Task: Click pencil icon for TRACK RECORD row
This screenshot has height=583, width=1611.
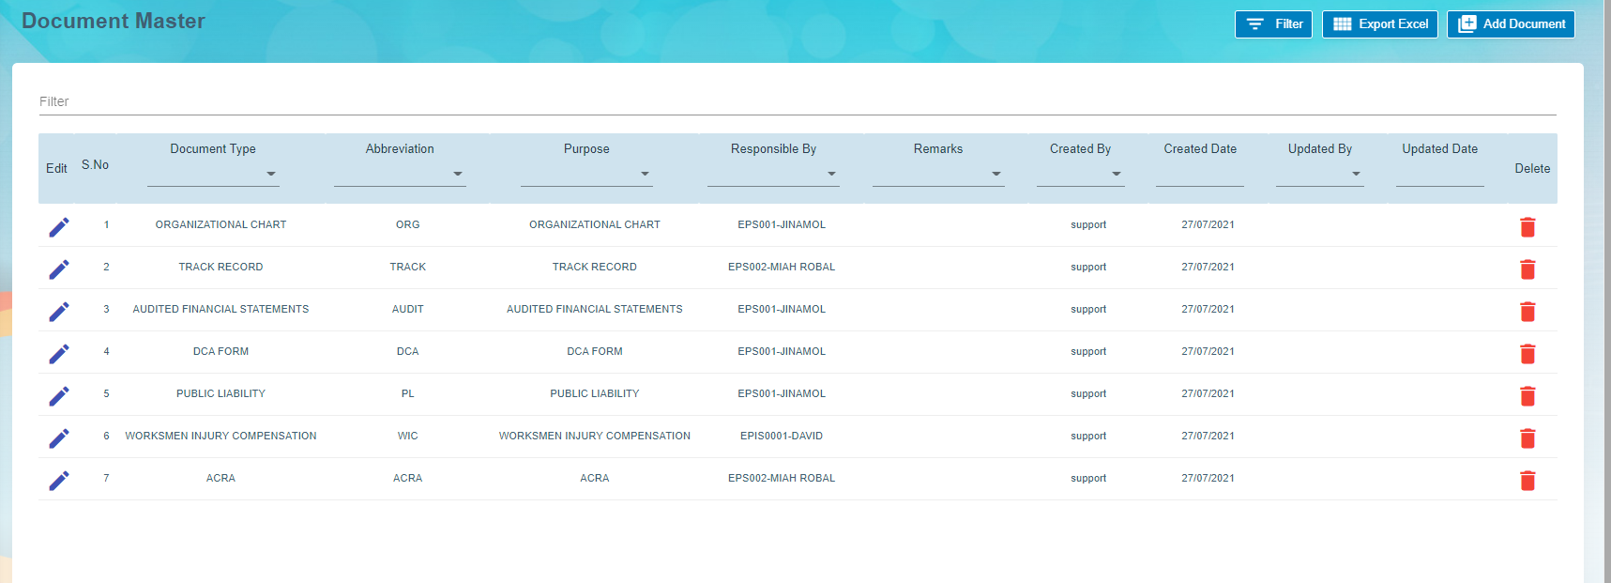Action: 59,269
